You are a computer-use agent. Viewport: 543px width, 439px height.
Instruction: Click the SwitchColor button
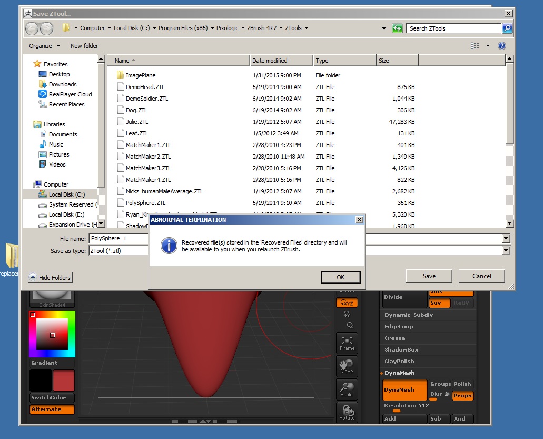[52, 398]
